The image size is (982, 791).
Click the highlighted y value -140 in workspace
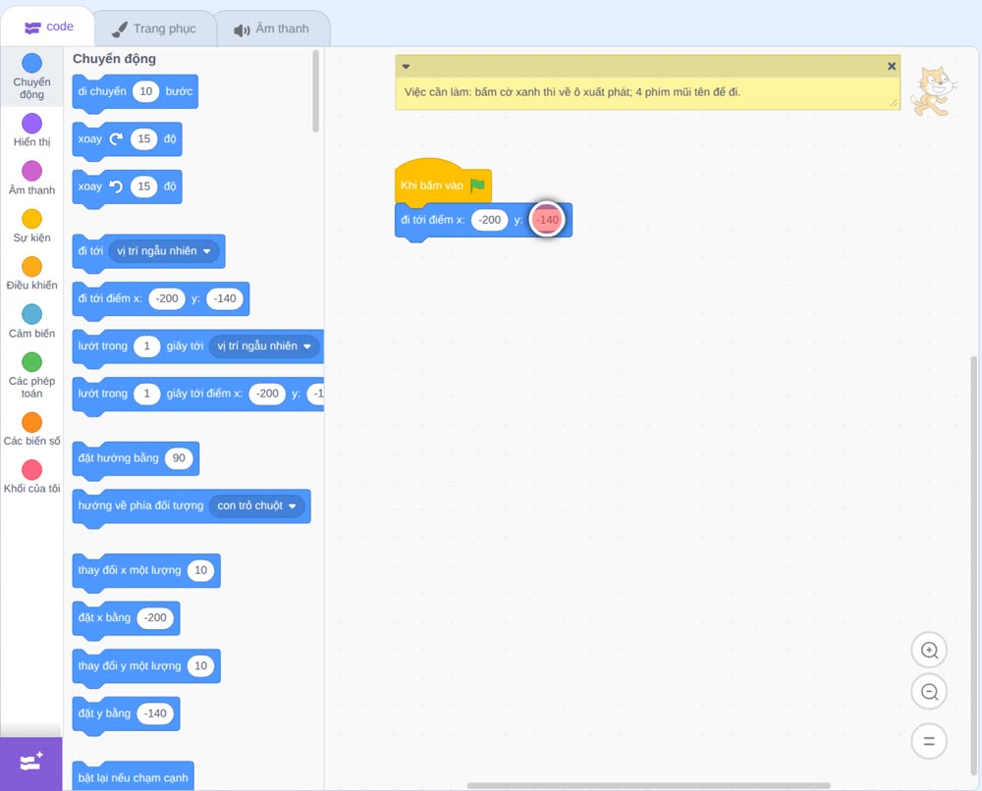tap(547, 220)
